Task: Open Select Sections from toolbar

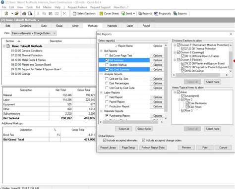Action: point(84,13)
